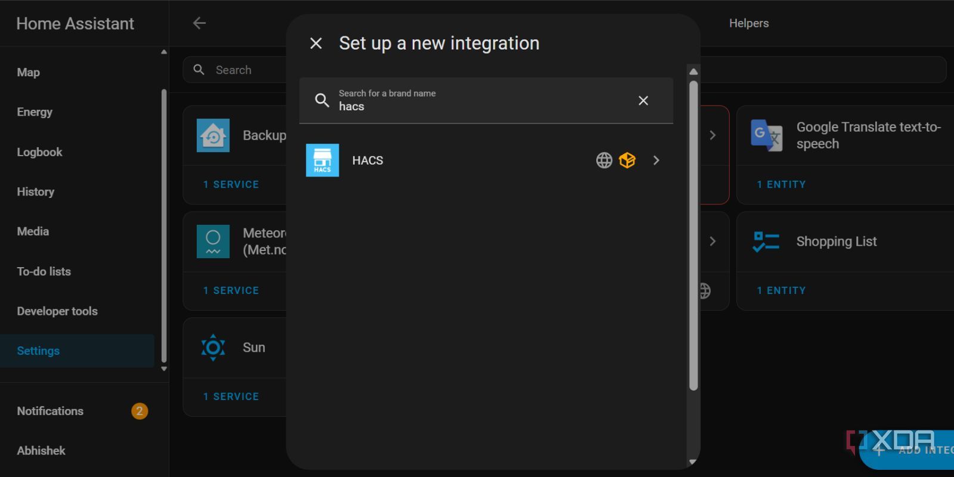Open Notifications in the sidebar

point(78,411)
